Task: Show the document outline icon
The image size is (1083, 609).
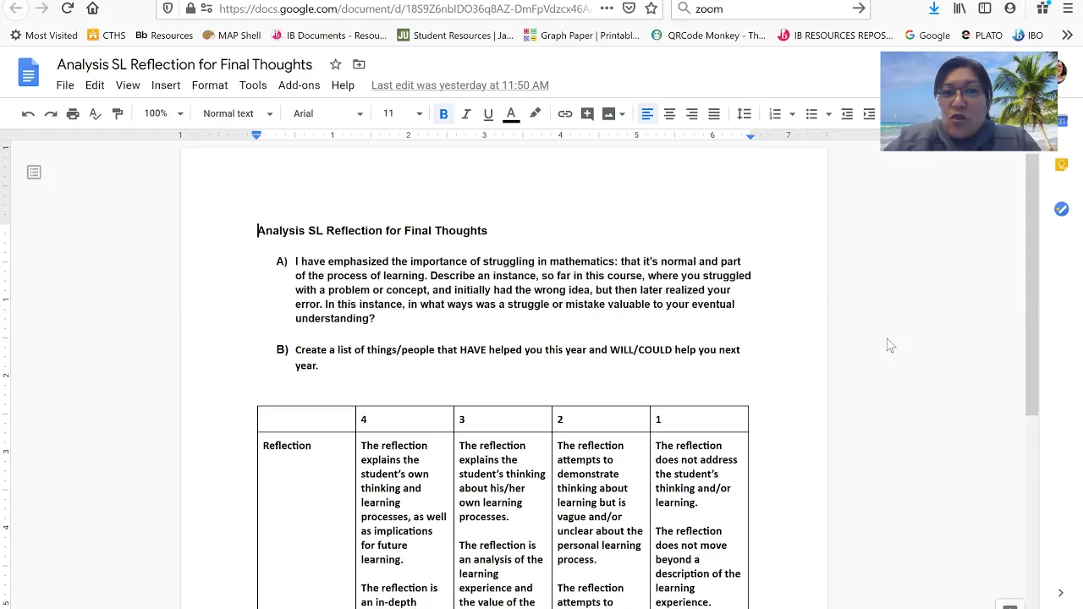Action: [34, 173]
